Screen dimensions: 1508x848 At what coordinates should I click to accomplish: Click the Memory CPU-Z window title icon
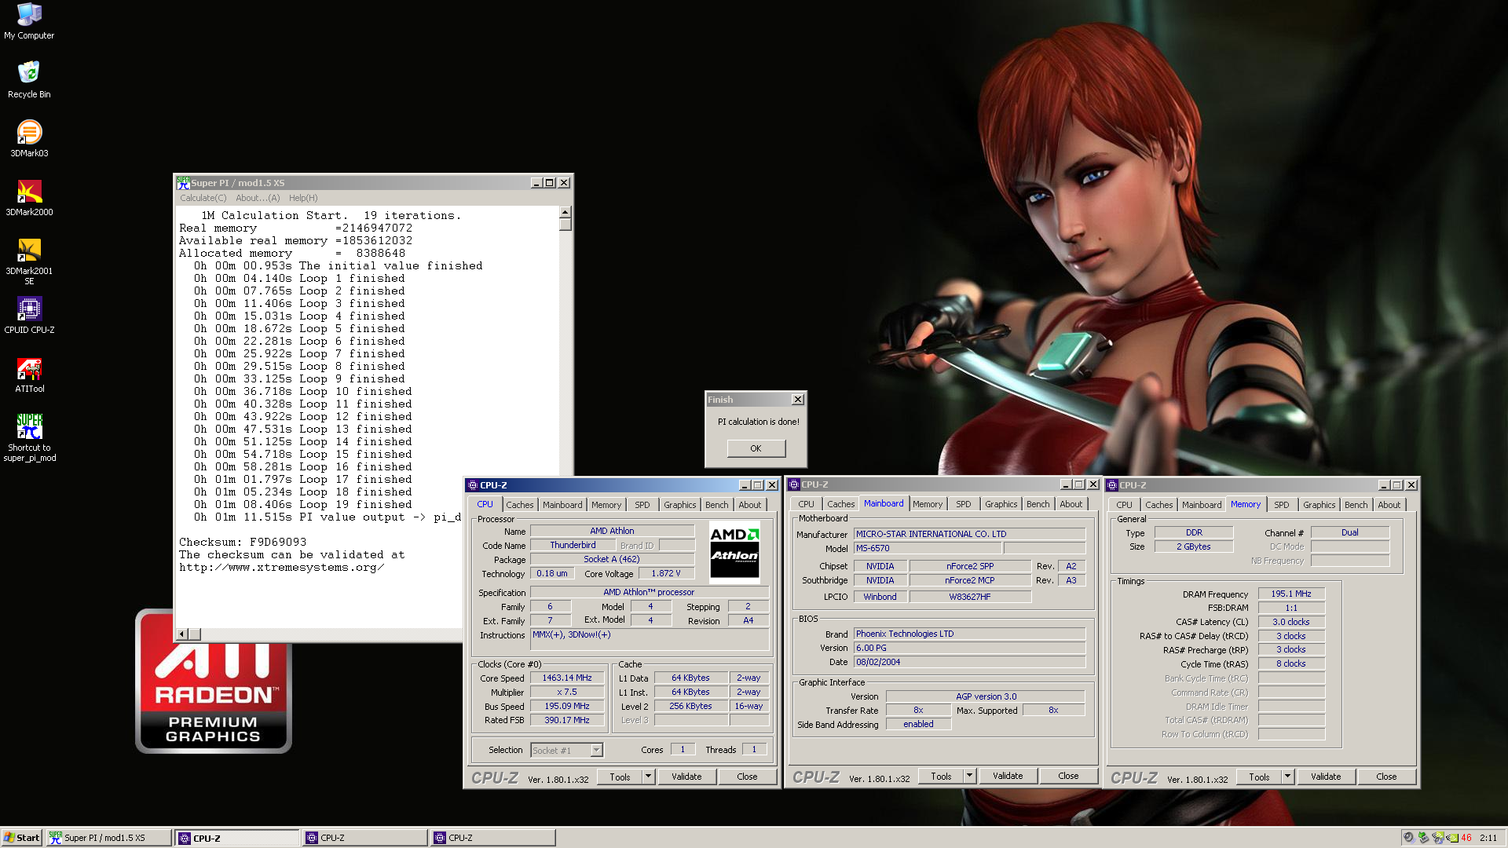[x=1112, y=485]
